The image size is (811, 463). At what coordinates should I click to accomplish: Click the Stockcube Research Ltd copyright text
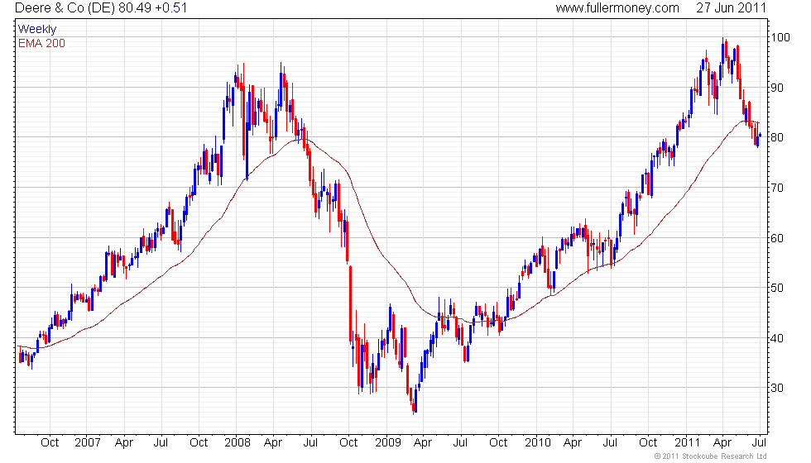pyautogui.click(x=710, y=456)
